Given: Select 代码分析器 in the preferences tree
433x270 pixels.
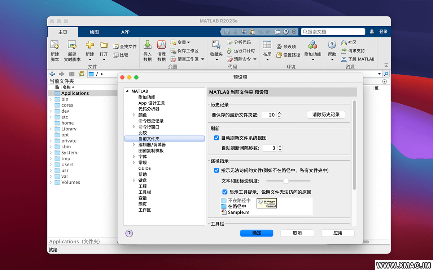Looking at the screenshot, I should [149, 109].
